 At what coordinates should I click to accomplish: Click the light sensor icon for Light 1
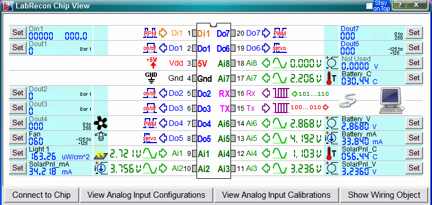pyautogui.click(x=100, y=153)
